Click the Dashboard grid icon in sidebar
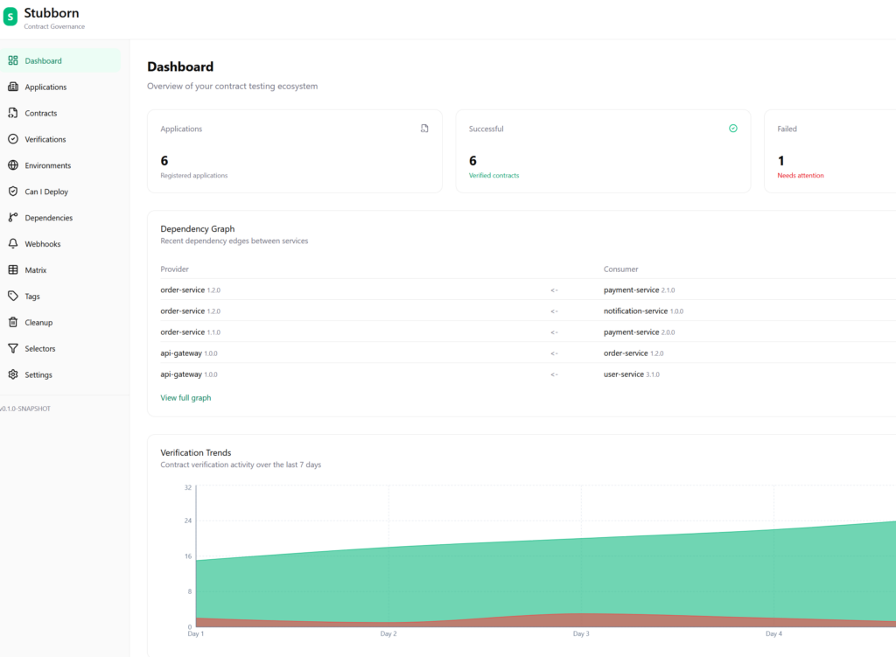This screenshot has width=896, height=657. click(13, 60)
